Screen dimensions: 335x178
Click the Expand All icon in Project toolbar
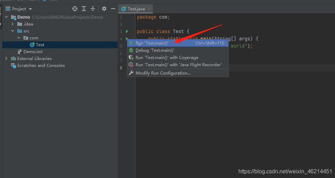click(x=84, y=9)
